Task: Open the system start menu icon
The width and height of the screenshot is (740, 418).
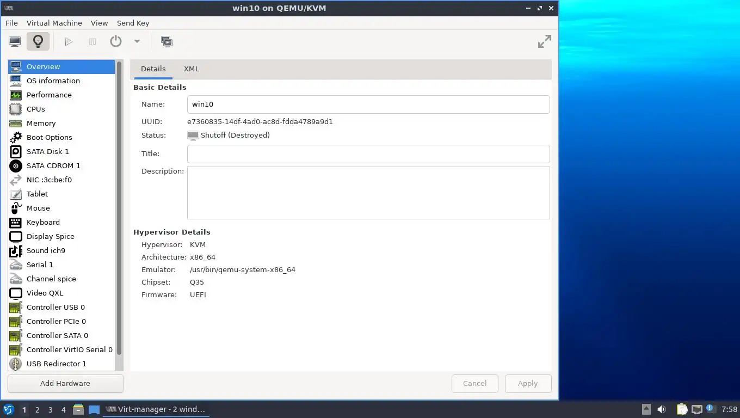Action: [9, 409]
